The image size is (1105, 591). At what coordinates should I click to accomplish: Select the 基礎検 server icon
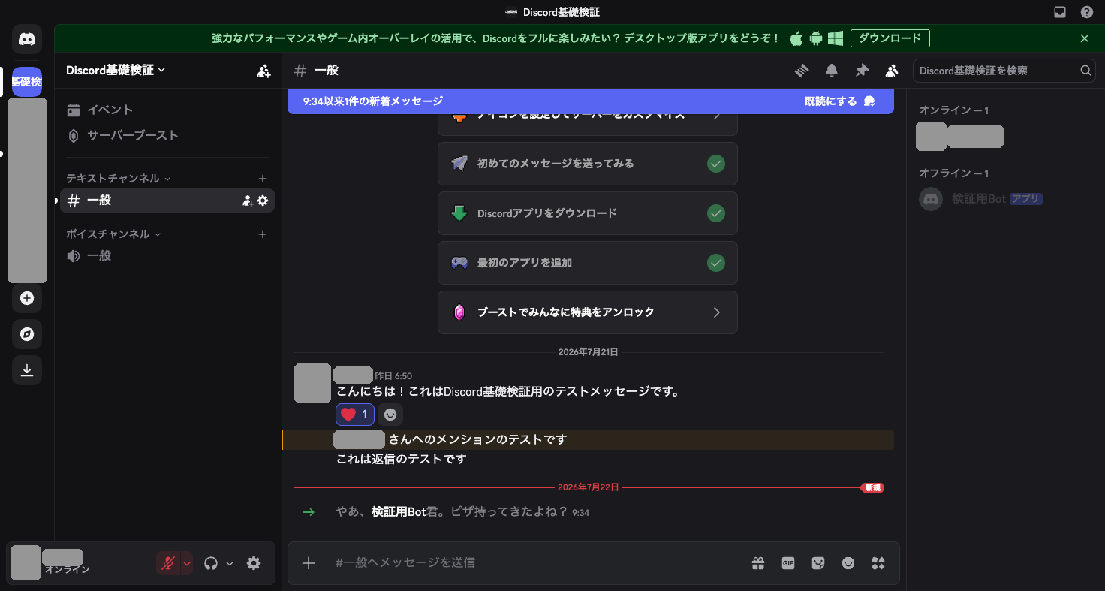[27, 81]
